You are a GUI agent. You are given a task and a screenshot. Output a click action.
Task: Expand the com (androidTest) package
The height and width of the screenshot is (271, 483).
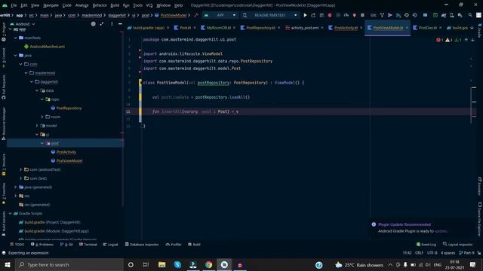coord(21,169)
